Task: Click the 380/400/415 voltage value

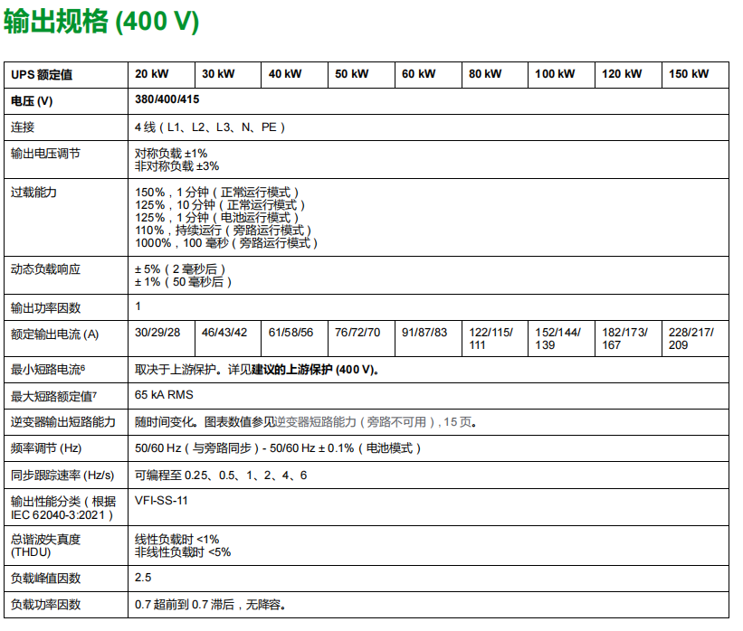Action: coord(167,100)
